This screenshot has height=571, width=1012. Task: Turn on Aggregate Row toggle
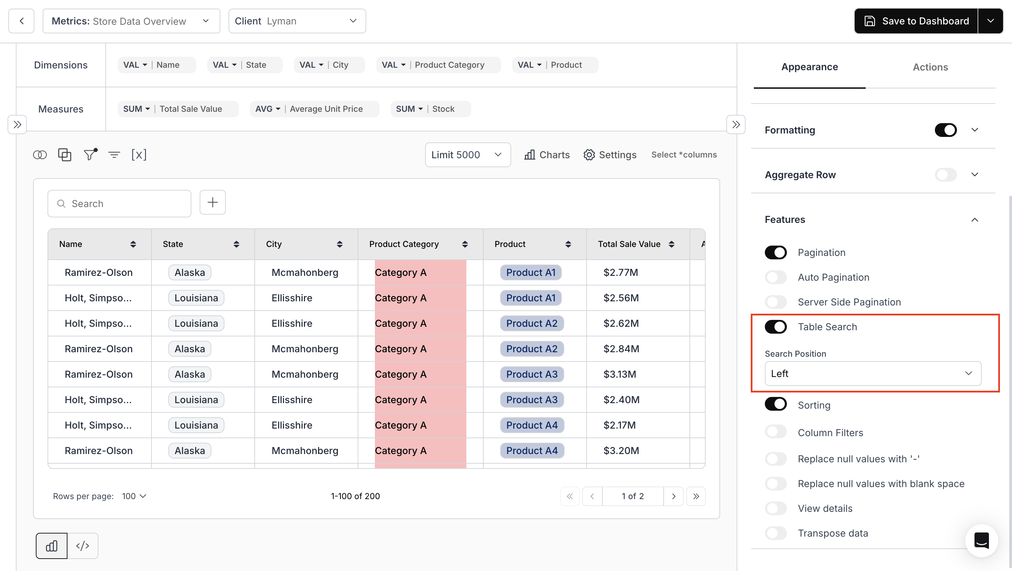[945, 175]
